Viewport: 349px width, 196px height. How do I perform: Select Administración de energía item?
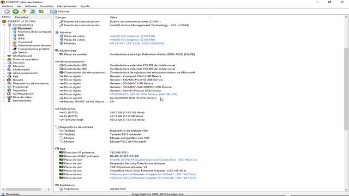[x=34, y=45]
